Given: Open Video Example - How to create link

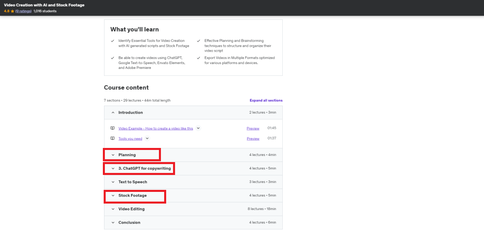Looking at the screenshot, I should pos(156,128).
